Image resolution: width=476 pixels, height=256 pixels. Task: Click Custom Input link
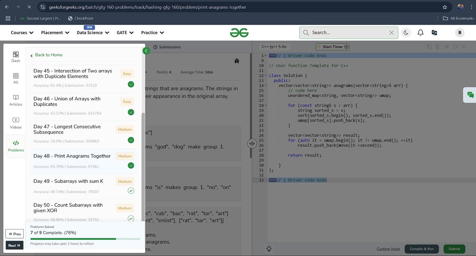(388, 249)
